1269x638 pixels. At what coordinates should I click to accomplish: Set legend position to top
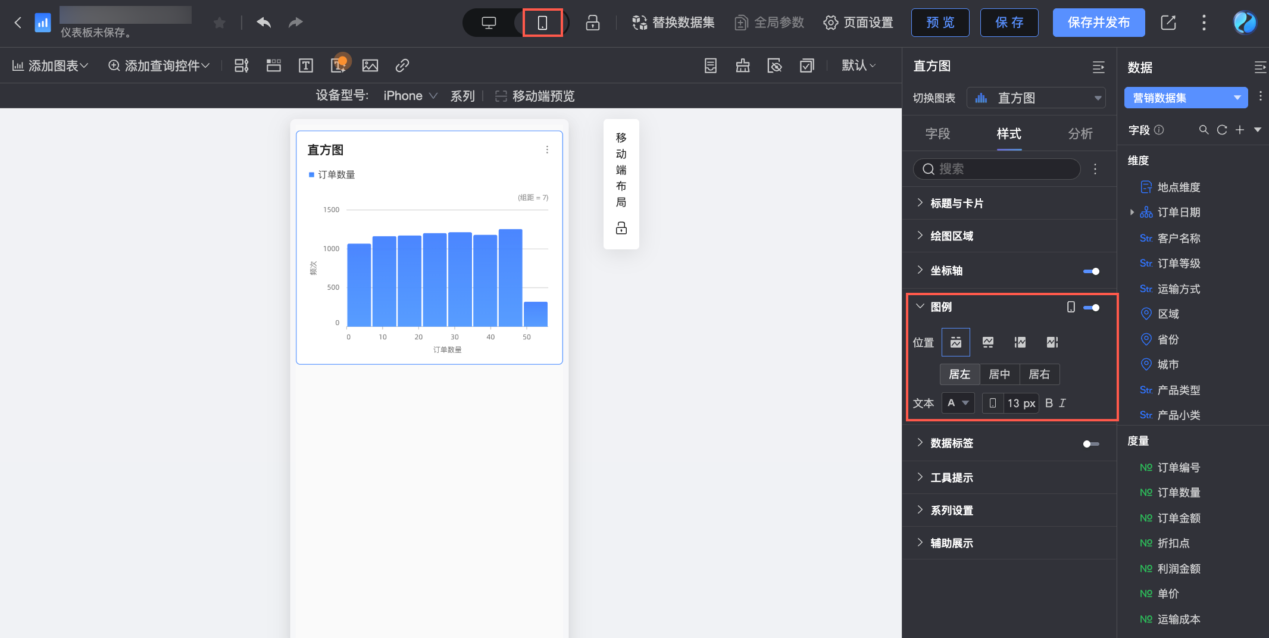pyautogui.click(x=956, y=342)
